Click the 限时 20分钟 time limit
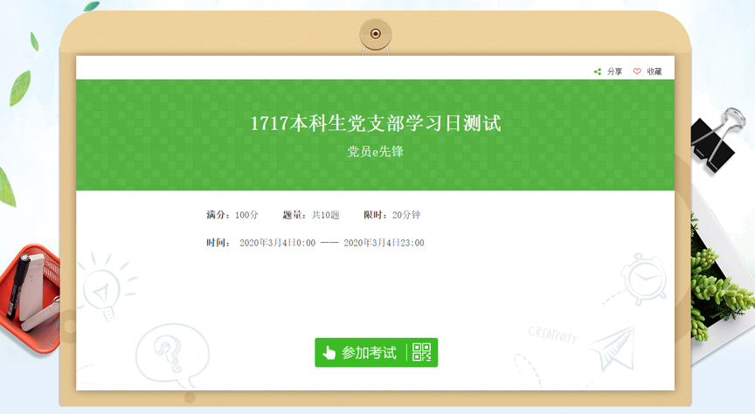 (391, 215)
